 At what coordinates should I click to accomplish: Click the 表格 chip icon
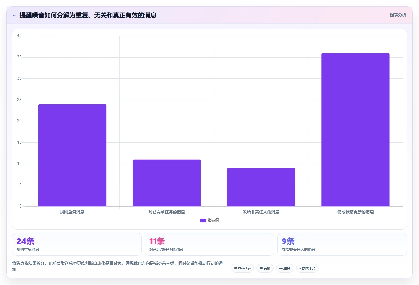pos(261,268)
